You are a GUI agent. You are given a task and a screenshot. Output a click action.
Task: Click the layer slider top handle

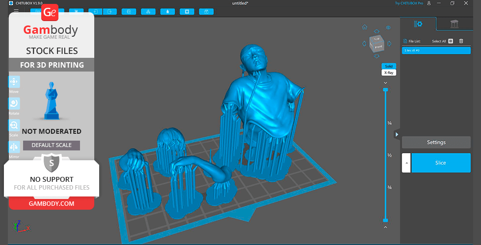click(x=385, y=90)
